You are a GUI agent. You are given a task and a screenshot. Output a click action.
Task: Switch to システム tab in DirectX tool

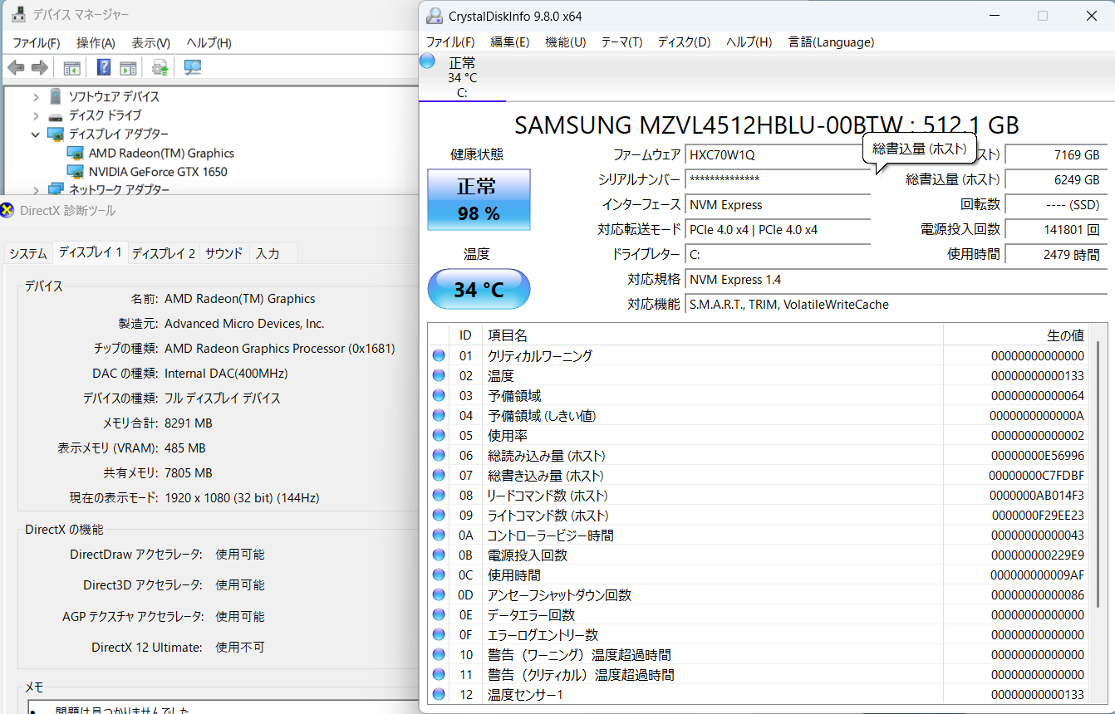coord(28,253)
